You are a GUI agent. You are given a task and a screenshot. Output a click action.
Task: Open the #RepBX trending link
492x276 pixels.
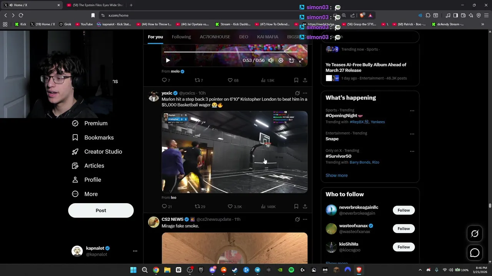[x=359, y=122]
